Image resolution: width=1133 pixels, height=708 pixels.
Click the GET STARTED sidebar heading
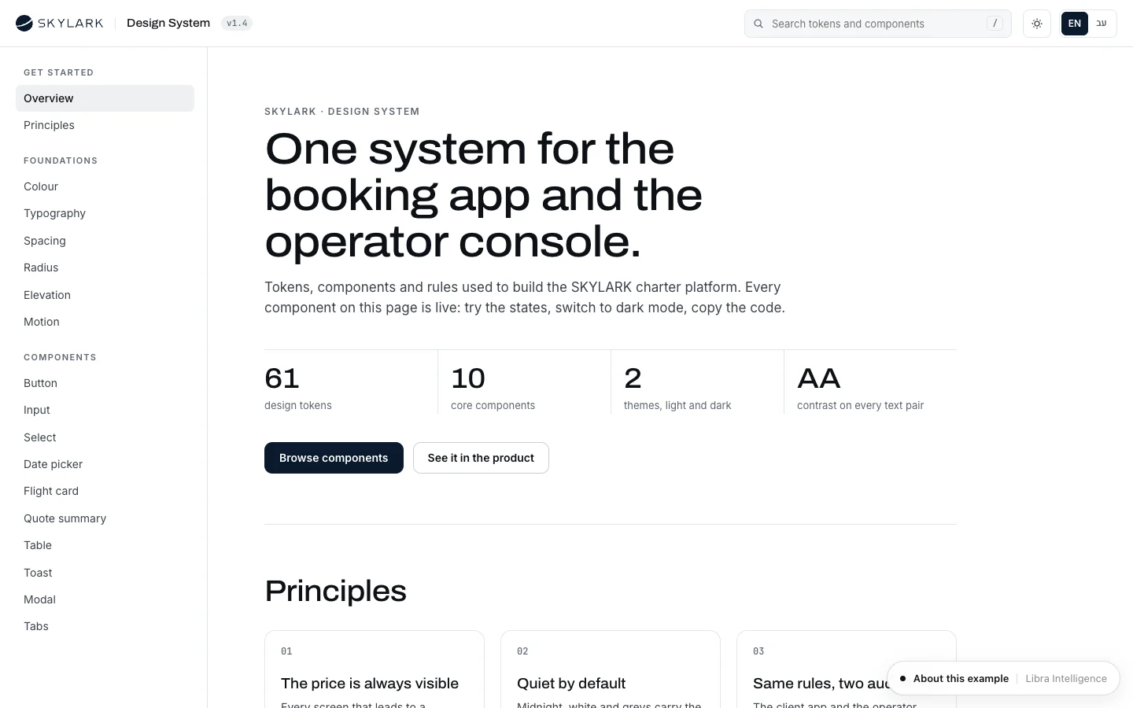58,72
